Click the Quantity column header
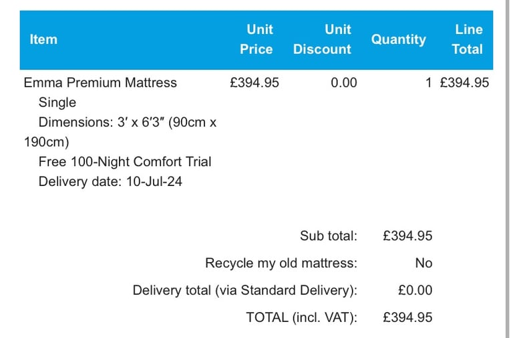513x338 pixels. point(398,39)
